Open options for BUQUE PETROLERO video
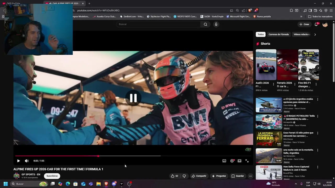 point(317,116)
